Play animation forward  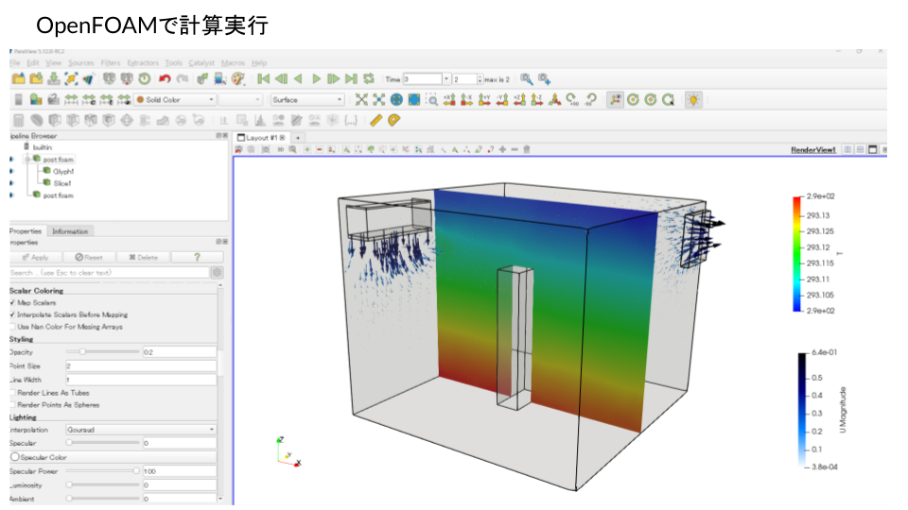[316, 78]
